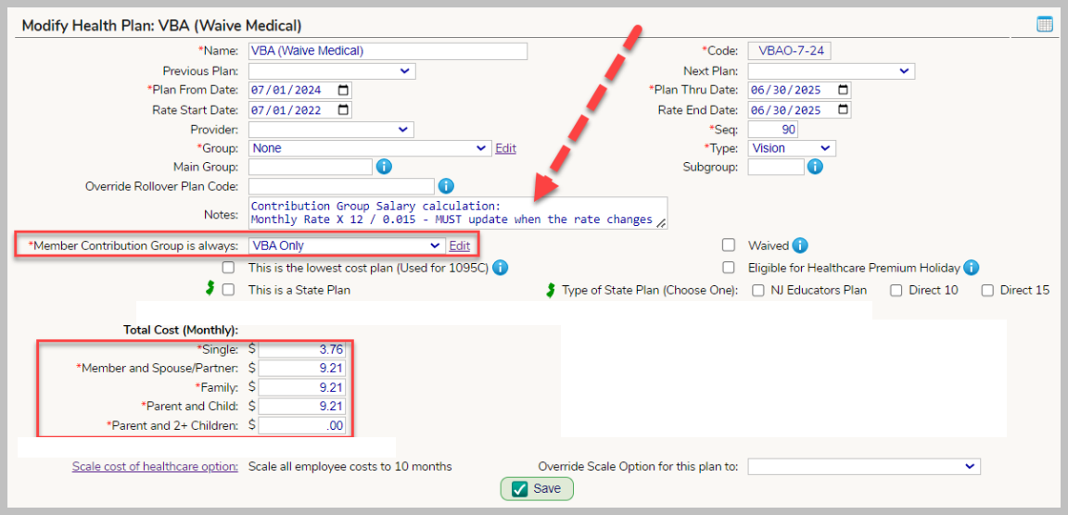This screenshot has width=1068, height=515.
Task: Grab the Notes box resize handle
Action: click(x=661, y=222)
